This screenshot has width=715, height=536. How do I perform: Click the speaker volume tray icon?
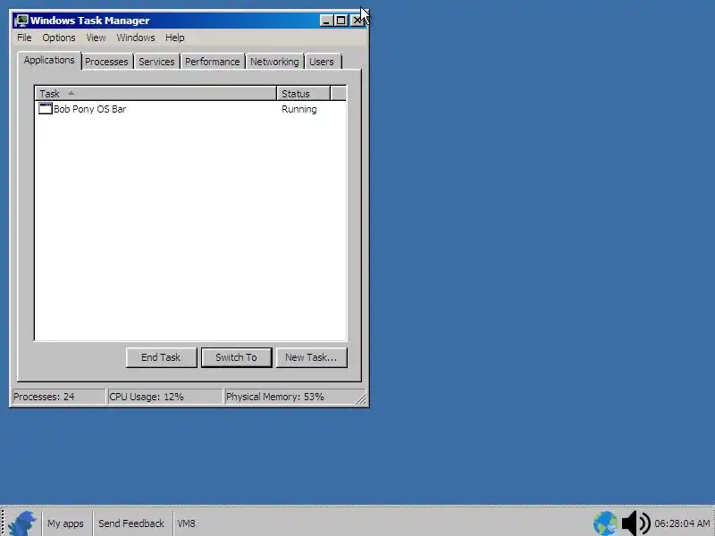pyautogui.click(x=635, y=523)
